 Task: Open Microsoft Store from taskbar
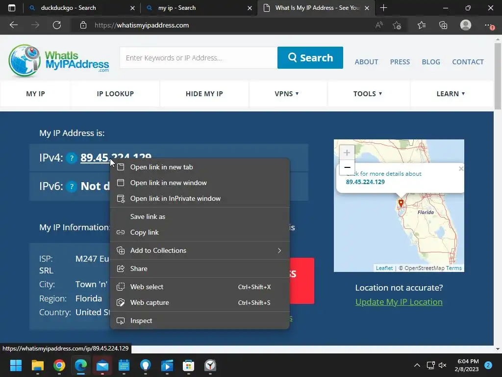click(188, 365)
